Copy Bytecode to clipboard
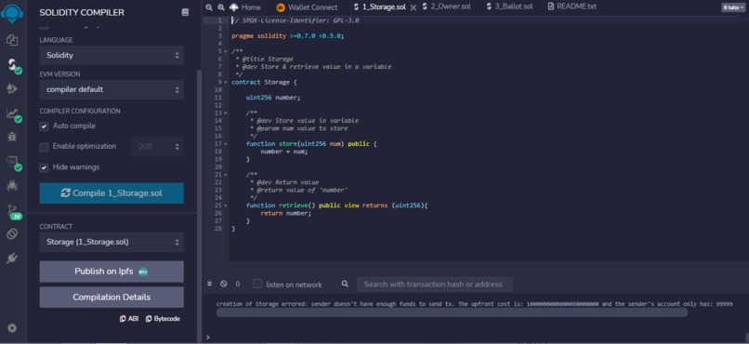The height and width of the screenshot is (344, 749). pyautogui.click(x=163, y=318)
